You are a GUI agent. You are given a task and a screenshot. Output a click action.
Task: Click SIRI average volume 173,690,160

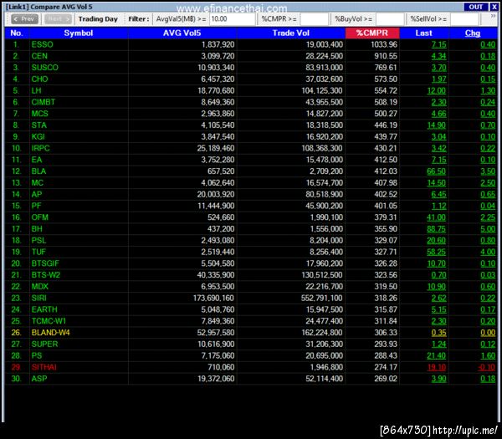point(213,298)
